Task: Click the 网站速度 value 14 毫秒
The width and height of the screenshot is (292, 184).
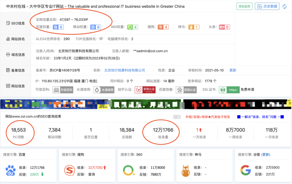Action: 169,81
